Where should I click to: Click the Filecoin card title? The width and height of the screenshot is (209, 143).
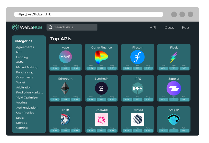coord(138,47)
